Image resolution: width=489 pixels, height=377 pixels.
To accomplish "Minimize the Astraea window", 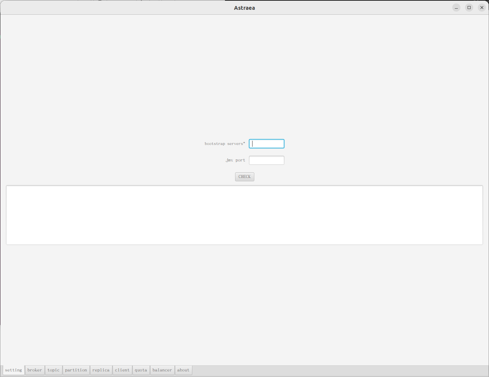I will (456, 8).
